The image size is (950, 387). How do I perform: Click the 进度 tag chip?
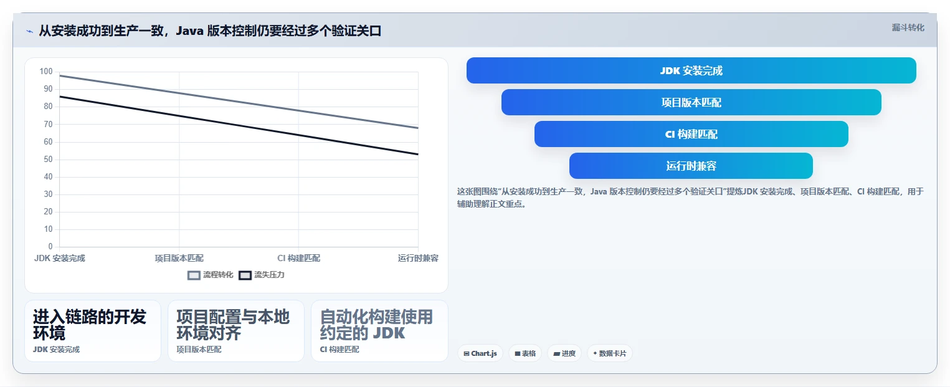(564, 353)
